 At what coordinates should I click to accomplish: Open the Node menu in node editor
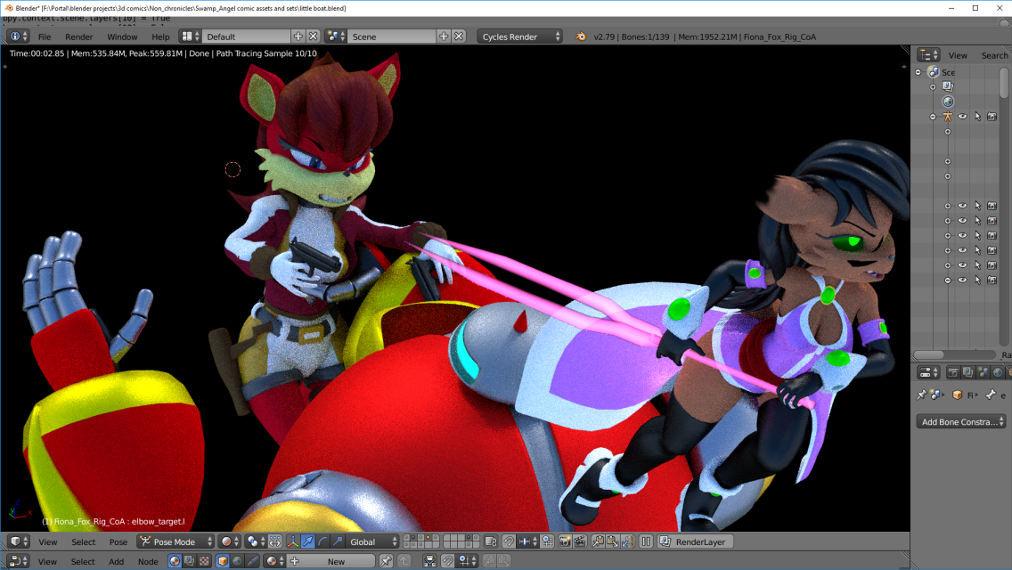coord(148,562)
